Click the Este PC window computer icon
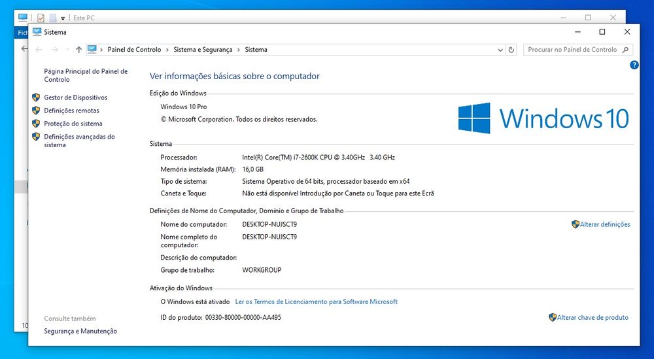 pyautogui.click(x=23, y=18)
